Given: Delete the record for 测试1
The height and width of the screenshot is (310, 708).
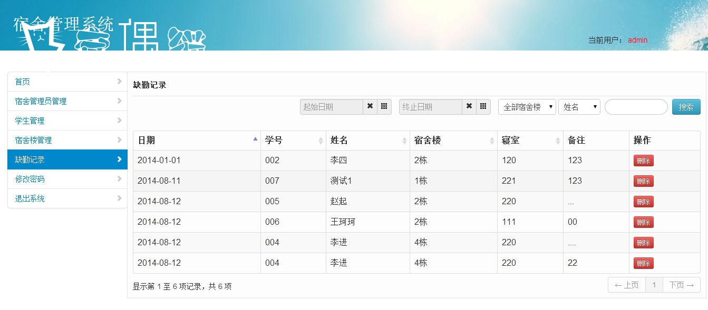Looking at the screenshot, I should (643, 181).
